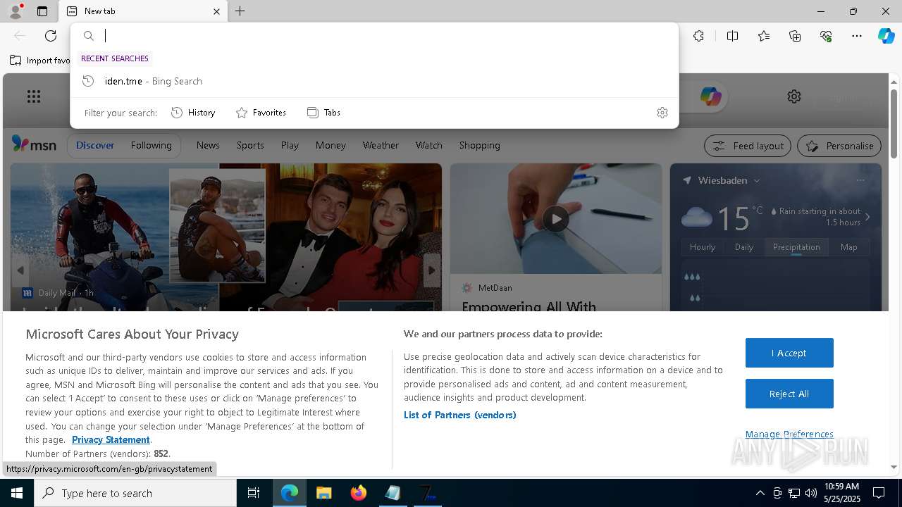This screenshot has height=507, width=902.
Task: Open a new tab with plus button
Action: click(240, 11)
